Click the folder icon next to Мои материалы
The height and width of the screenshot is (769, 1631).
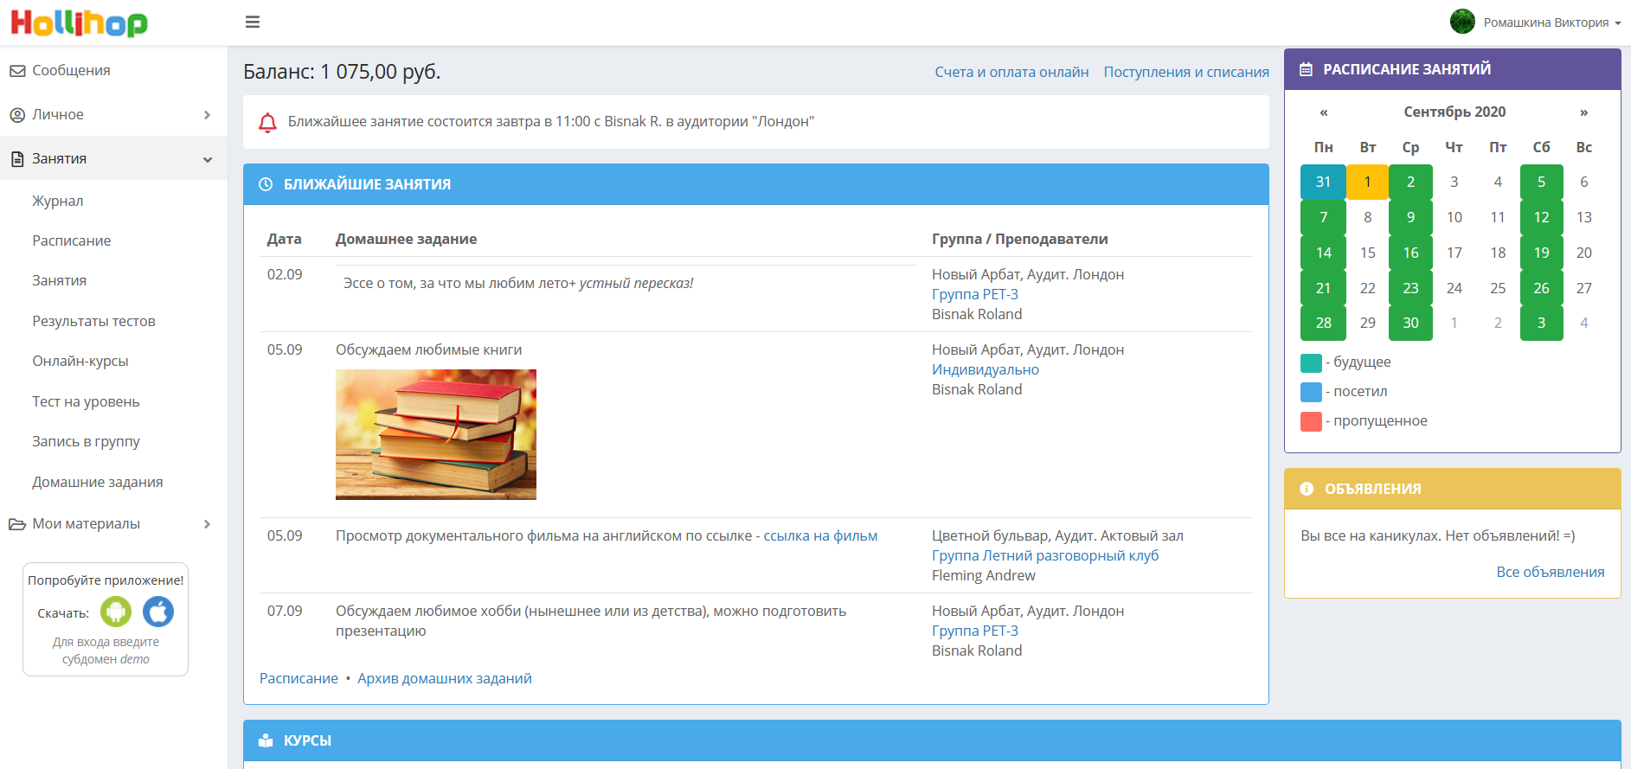[x=17, y=524]
